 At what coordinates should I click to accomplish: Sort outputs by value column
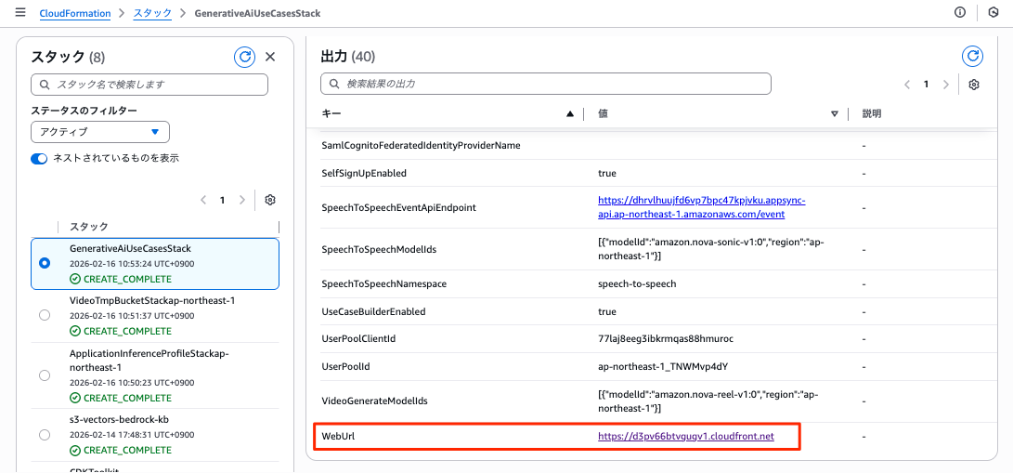(834, 113)
